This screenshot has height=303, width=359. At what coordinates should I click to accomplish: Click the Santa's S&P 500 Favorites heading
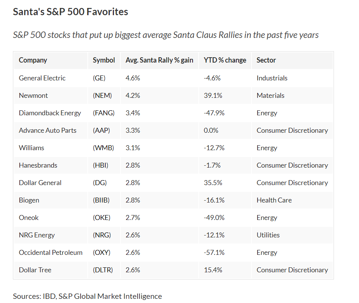pos(70,12)
